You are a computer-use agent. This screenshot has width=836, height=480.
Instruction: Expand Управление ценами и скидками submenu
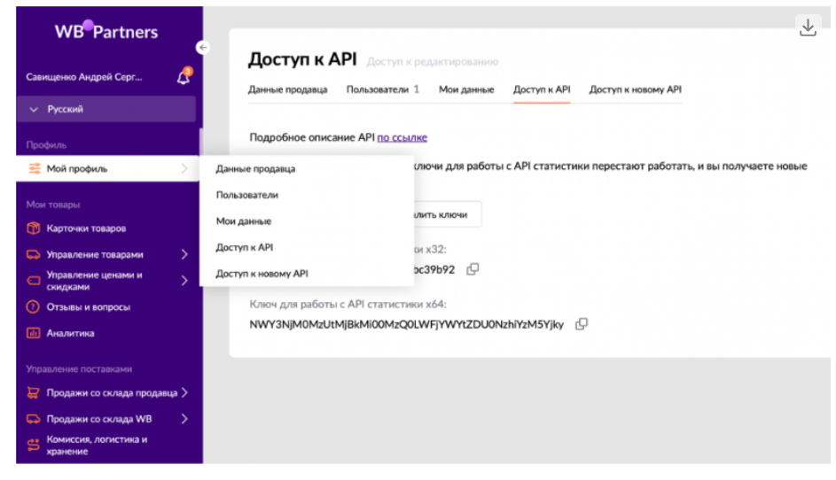pos(184,281)
